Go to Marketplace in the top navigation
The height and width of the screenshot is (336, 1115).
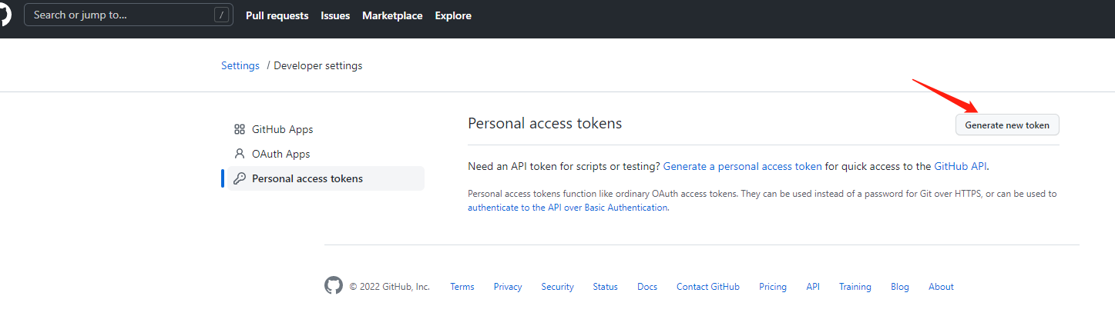(392, 15)
